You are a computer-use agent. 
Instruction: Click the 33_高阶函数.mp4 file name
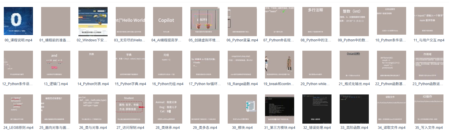click(x=354, y=128)
